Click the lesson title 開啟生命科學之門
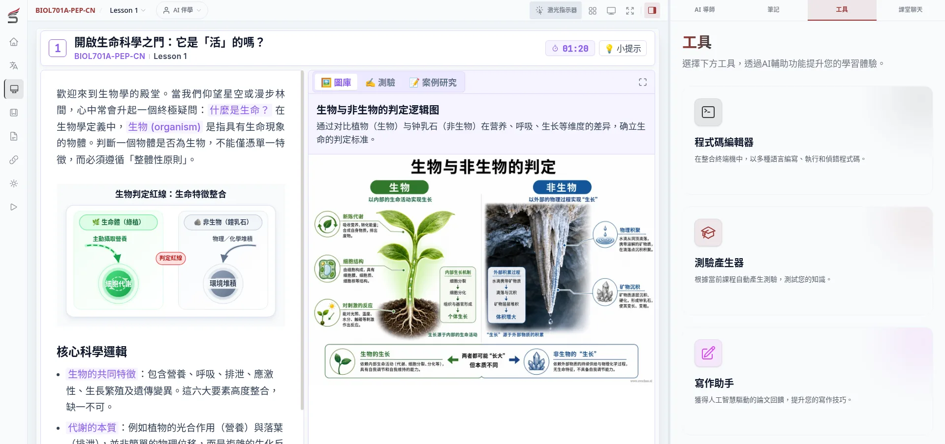This screenshot has height=444, width=945. 169,42
